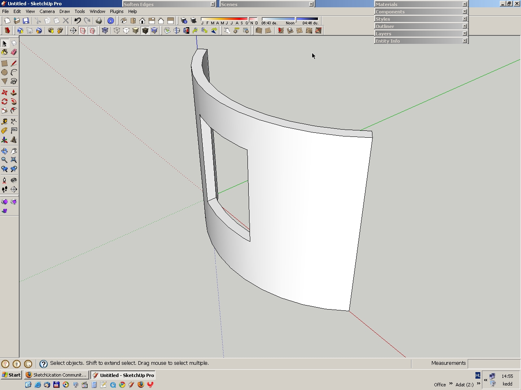Screen dimensions: 521x390
Task: Open Model Info blue icon
Action: coord(110,21)
